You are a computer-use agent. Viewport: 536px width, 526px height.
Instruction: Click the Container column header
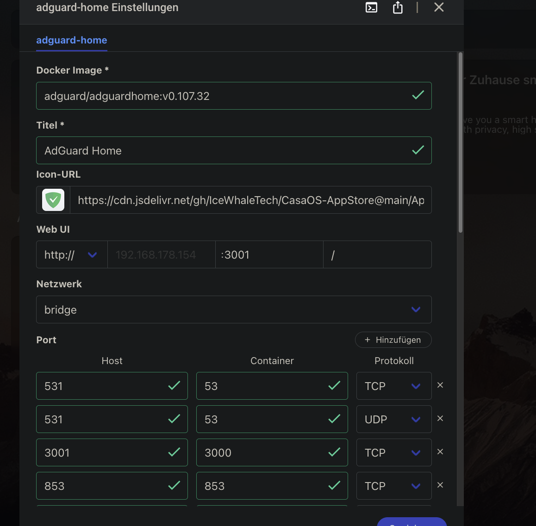(272, 361)
